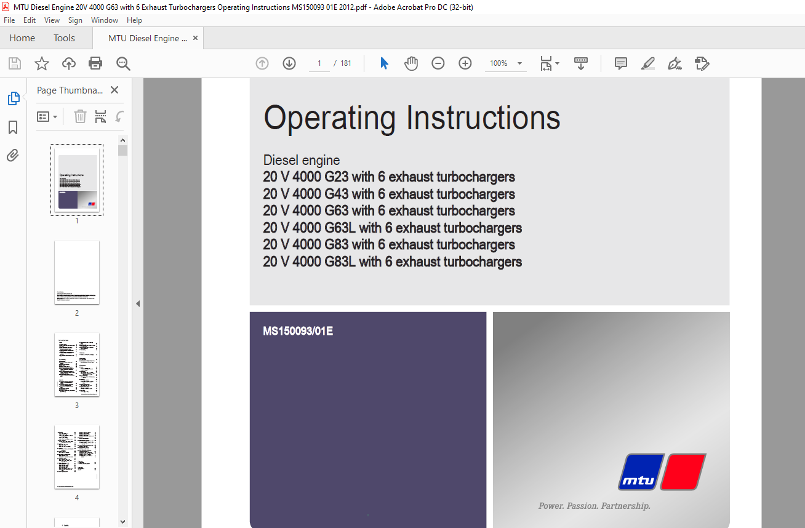Image resolution: width=805 pixels, height=528 pixels.
Task: Open the Help menu
Action: point(134,20)
